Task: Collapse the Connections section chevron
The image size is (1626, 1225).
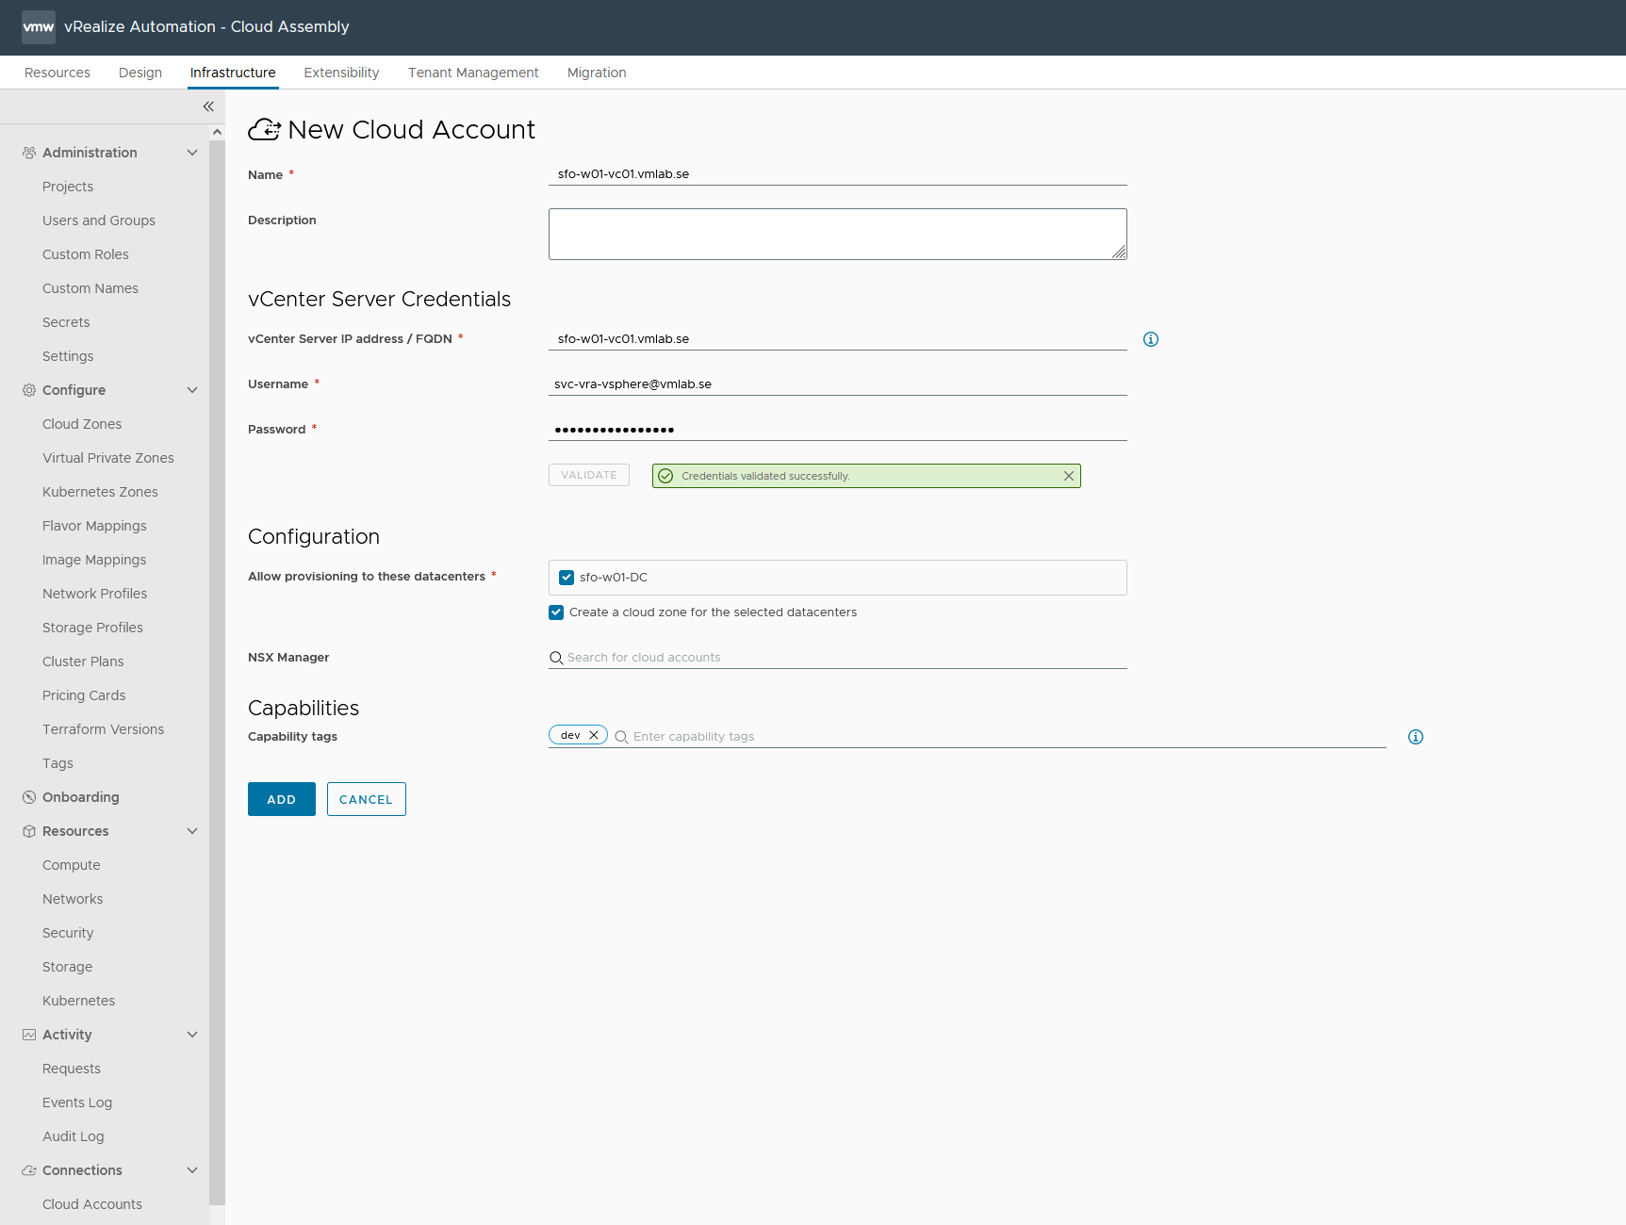Action: 192,1170
